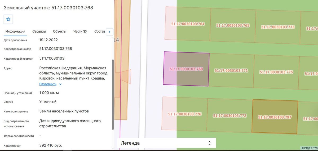Click area value 1 000 кв. м
Viewport: 318px width, 151px height.
click(49, 93)
